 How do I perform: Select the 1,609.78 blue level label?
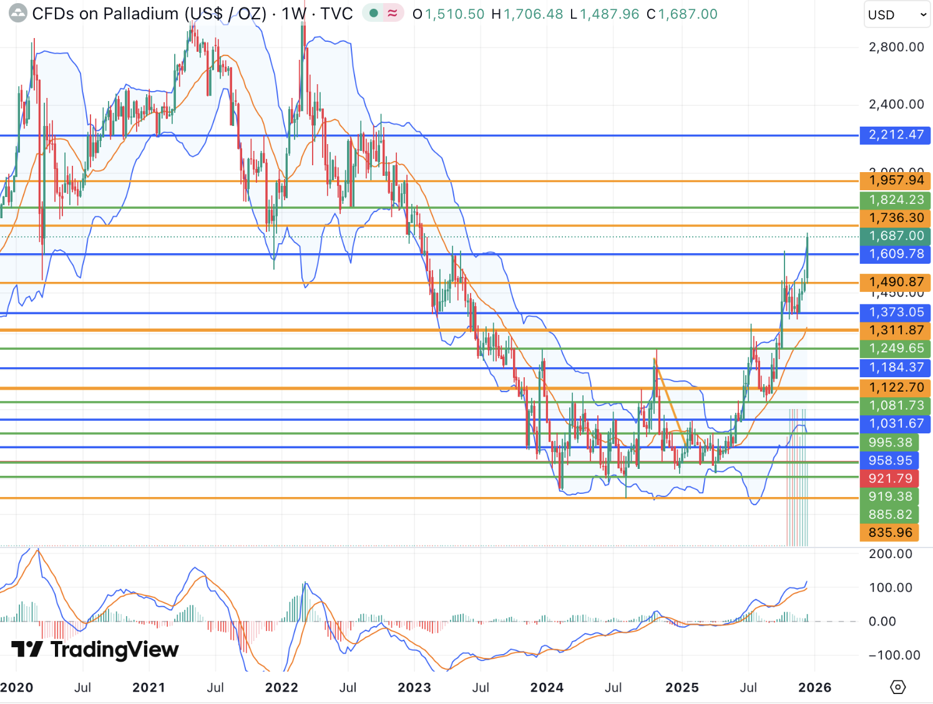coord(896,254)
